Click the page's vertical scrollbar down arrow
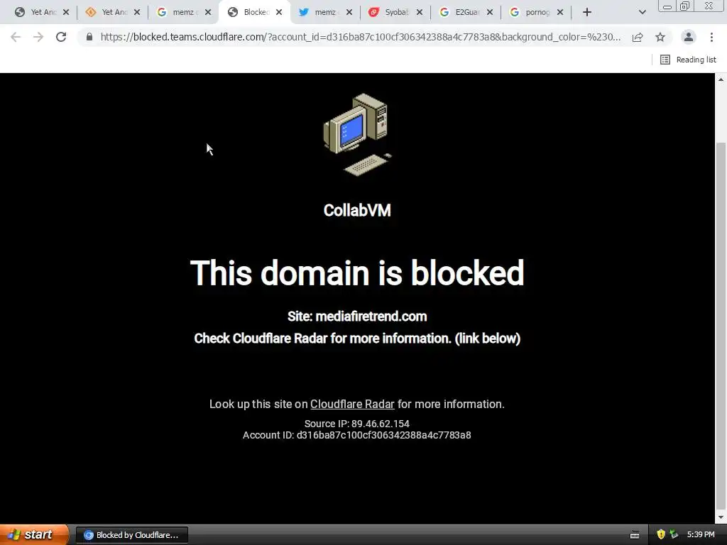 point(721,517)
